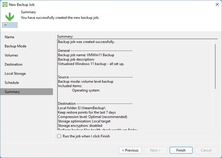Select the Summary step in sidebar

click(26, 92)
